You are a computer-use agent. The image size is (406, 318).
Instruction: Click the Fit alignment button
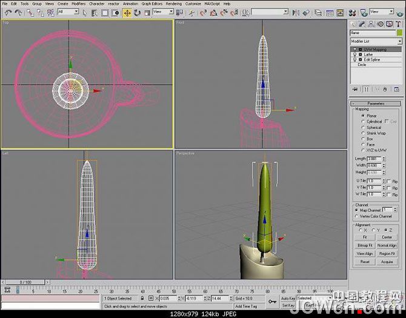(x=365, y=237)
